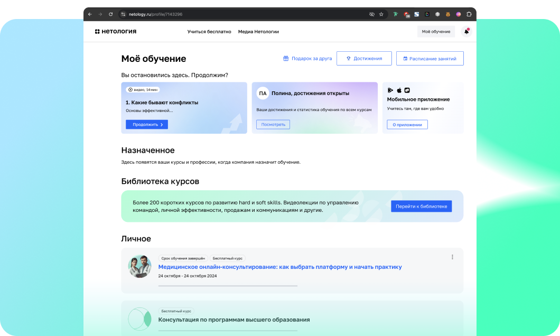Click the Google Play store icon
The image size is (560, 336).
(390, 90)
